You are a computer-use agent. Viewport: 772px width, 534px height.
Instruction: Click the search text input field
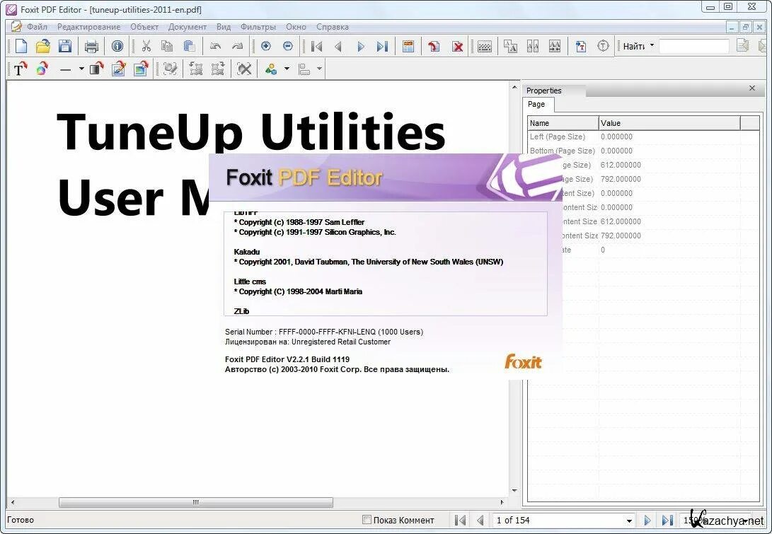693,46
